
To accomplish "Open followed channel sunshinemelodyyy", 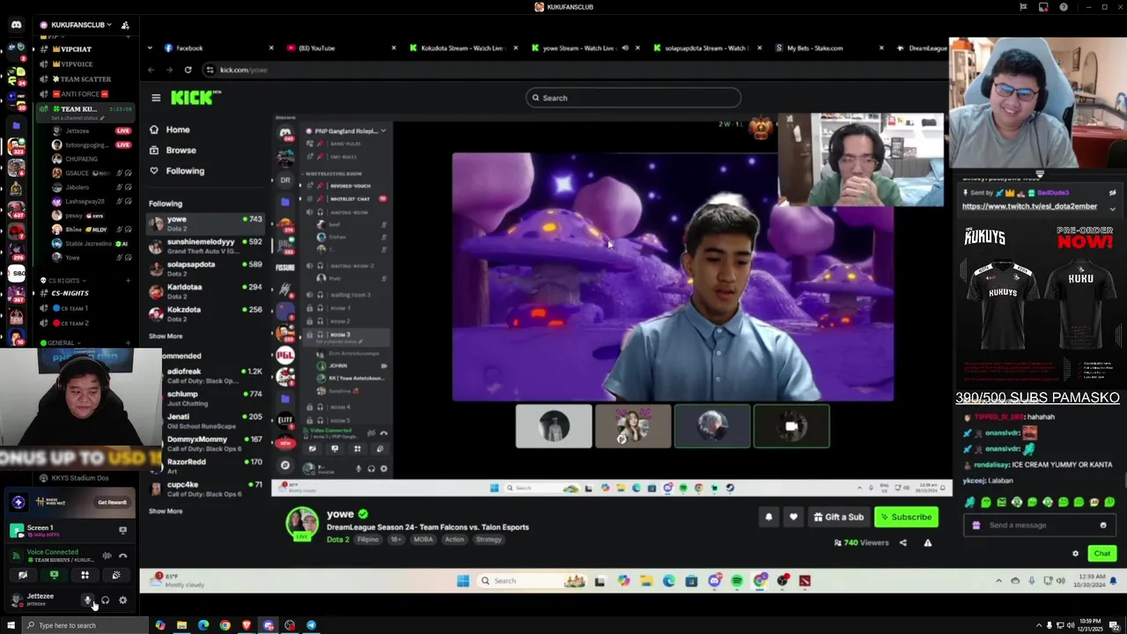I will click(x=206, y=247).
